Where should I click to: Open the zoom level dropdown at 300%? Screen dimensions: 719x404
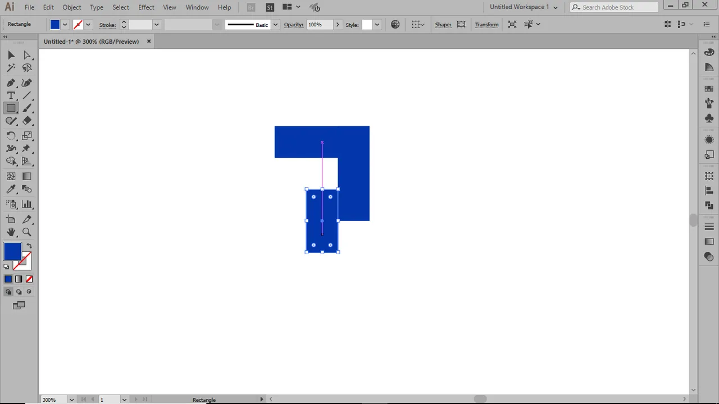[71, 400]
